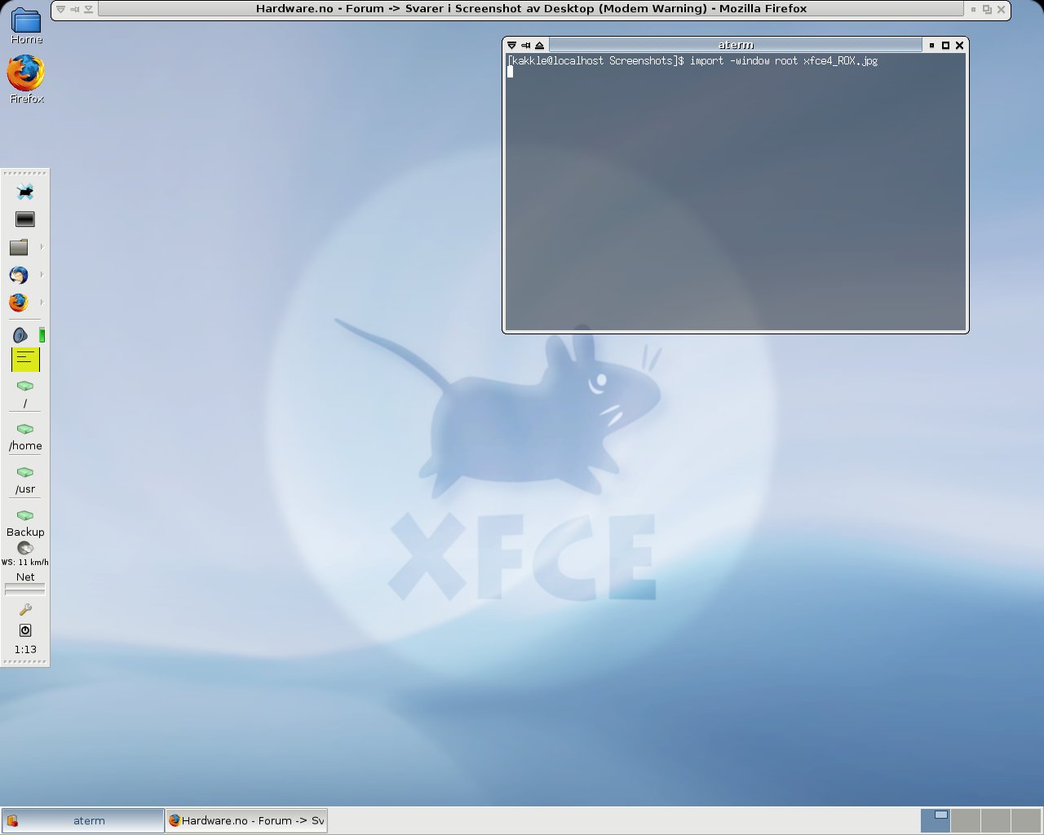This screenshot has height=835, width=1044.
Task: Click the Net load monitor bar
Action: pyautogui.click(x=25, y=589)
